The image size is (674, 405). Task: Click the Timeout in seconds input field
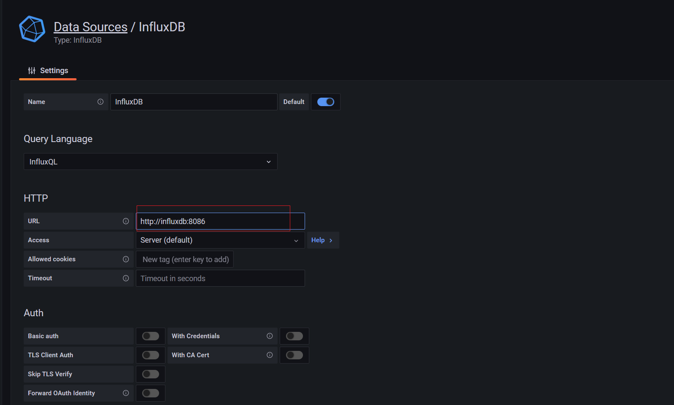pos(220,279)
